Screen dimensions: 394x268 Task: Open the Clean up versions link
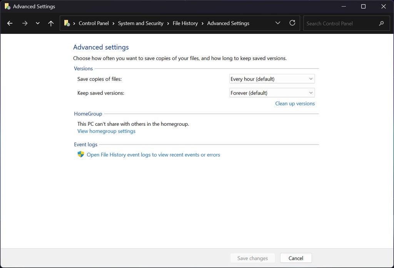point(295,103)
